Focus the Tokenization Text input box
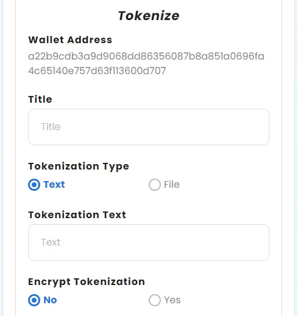Image resolution: width=298 pixels, height=316 pixels. point(149,242)
